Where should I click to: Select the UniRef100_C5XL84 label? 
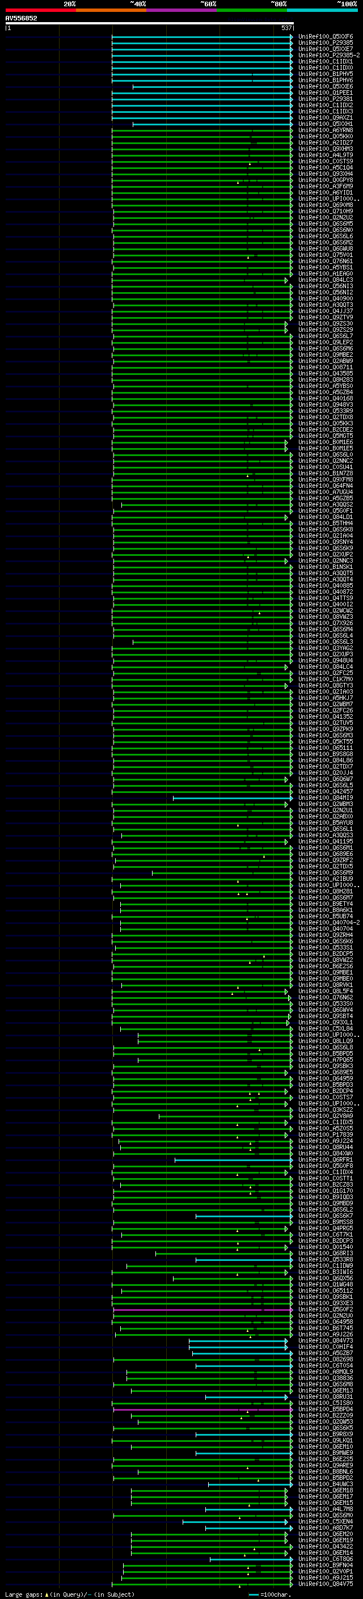326,1028
